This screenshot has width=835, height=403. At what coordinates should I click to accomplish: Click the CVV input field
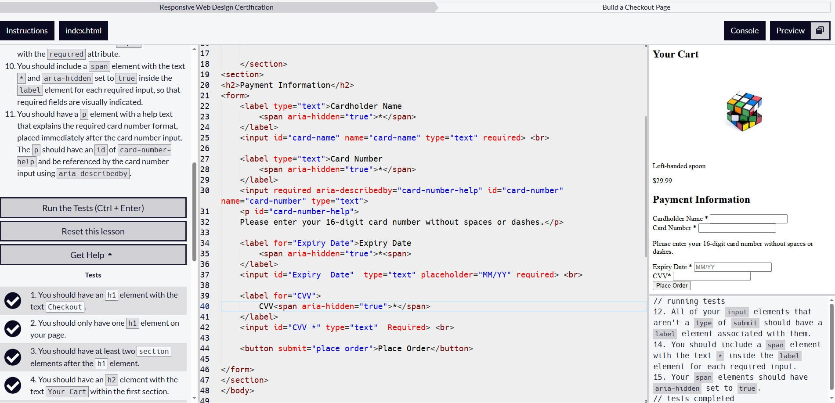(712, 276)
